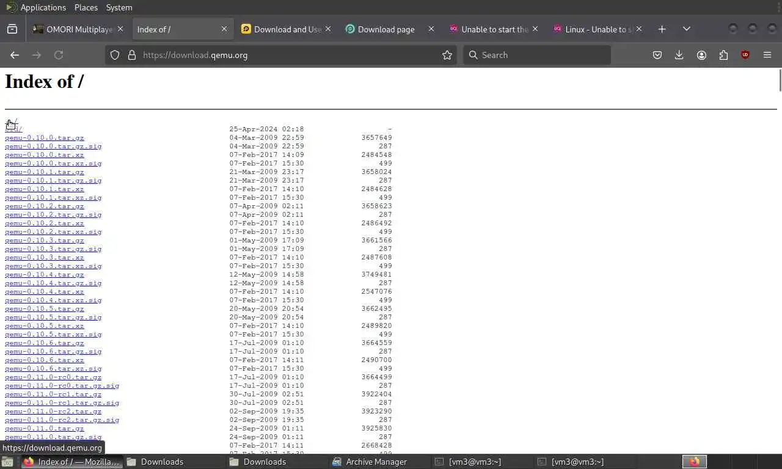Image resolution: width=782 pixels, height=469 pixels.
Task: Download qemu-0.10.5.tar.gz
Action: tap(45, 309)
